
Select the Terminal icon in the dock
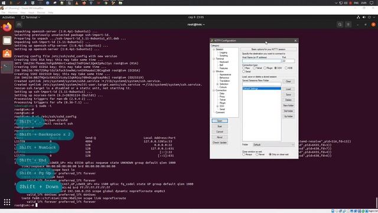coord(7,67)
